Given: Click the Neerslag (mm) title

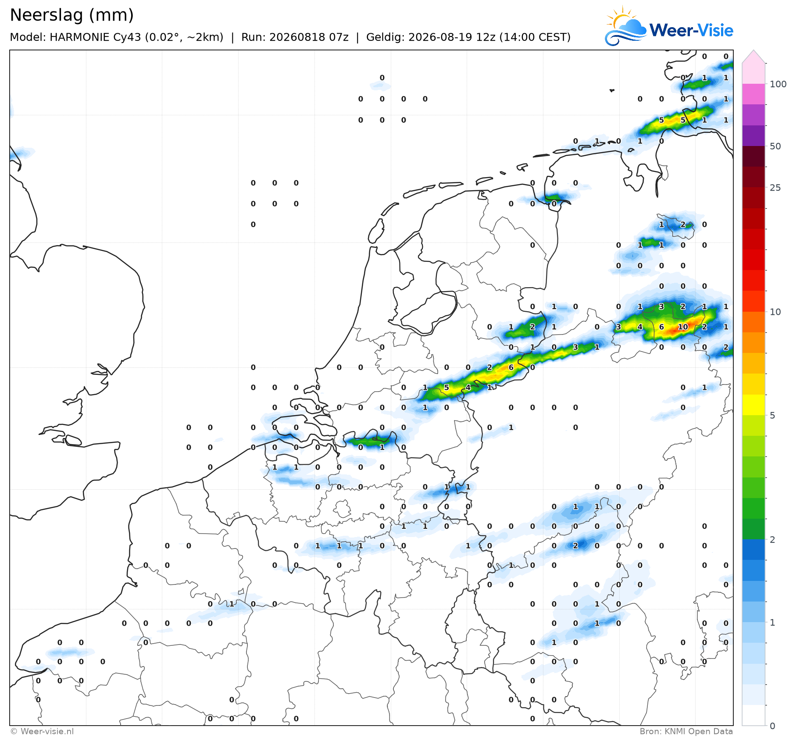Looking at the screenshot, I should [x=72, y=15].
